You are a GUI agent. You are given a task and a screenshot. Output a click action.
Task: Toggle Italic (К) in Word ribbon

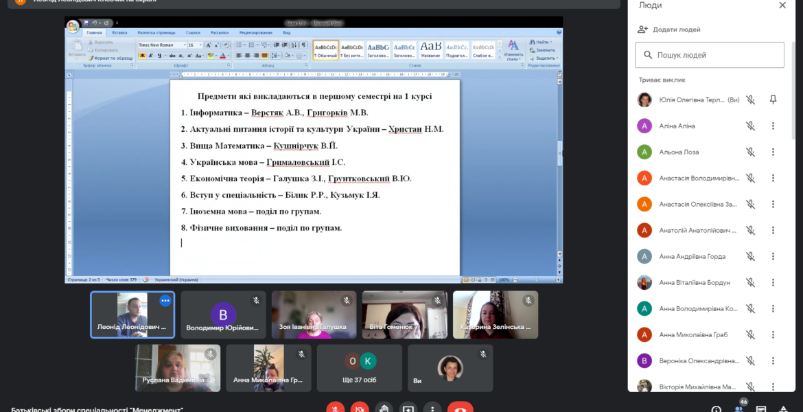pyautogui.click(x=151, y=56)
